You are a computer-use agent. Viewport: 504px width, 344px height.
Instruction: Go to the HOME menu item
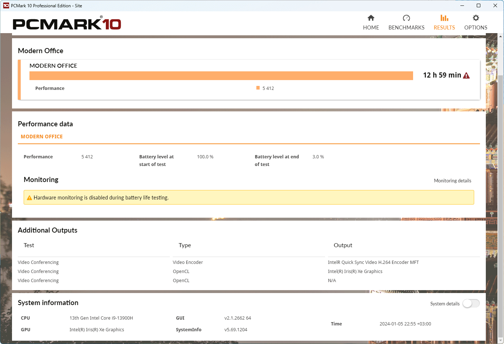coord(371,28)
